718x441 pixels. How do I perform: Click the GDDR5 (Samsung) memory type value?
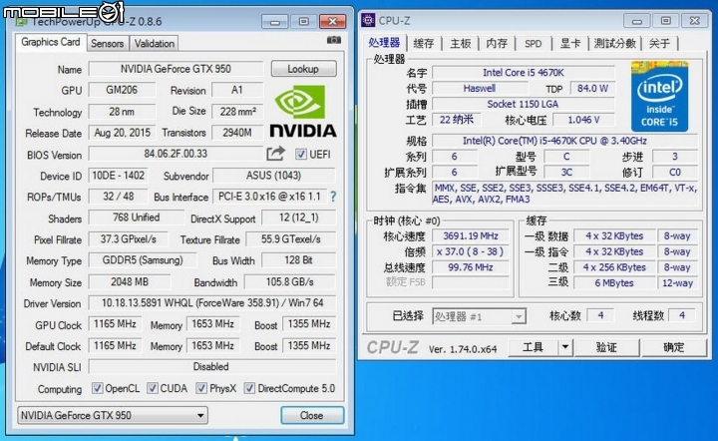143,260
